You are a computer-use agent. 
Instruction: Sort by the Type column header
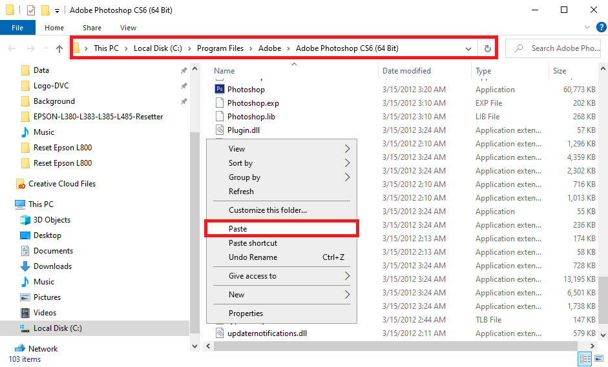(x=483, y=71)
